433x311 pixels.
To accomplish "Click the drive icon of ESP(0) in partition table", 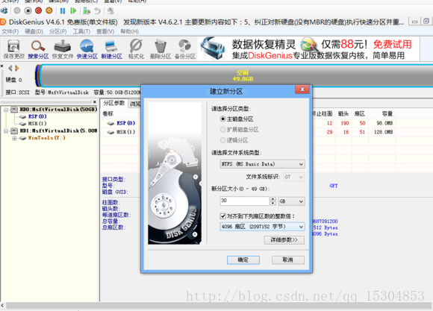I will click(110, 123).
